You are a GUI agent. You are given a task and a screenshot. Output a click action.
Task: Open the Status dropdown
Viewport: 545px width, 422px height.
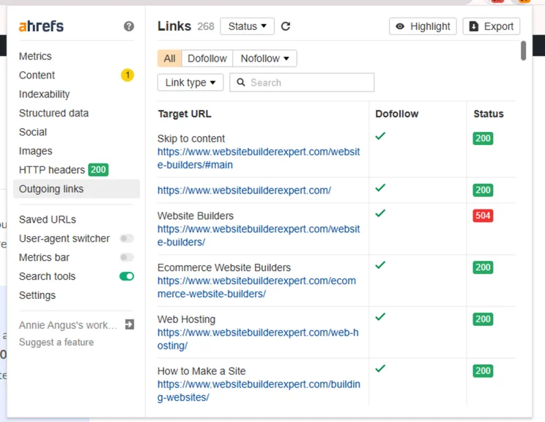click(247, 26)
